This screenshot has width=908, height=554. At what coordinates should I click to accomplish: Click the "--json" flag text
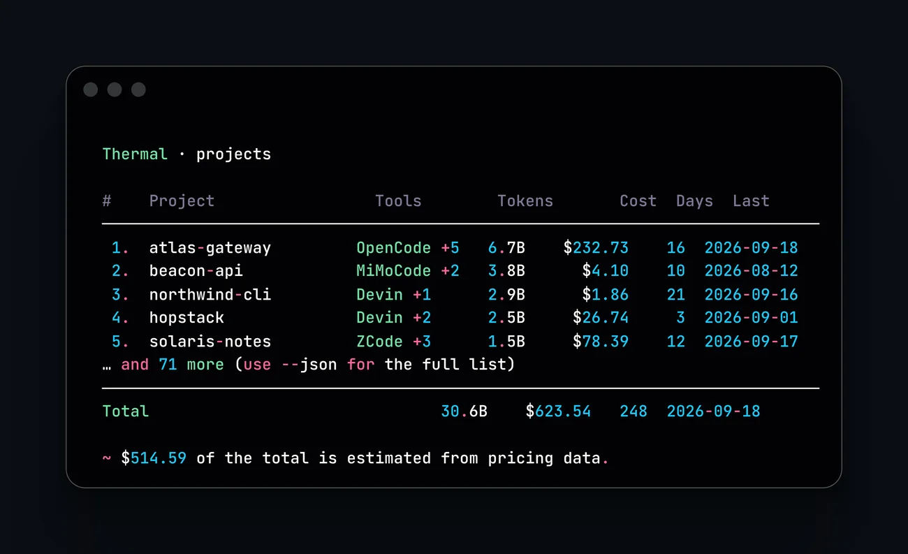point(309,365)
